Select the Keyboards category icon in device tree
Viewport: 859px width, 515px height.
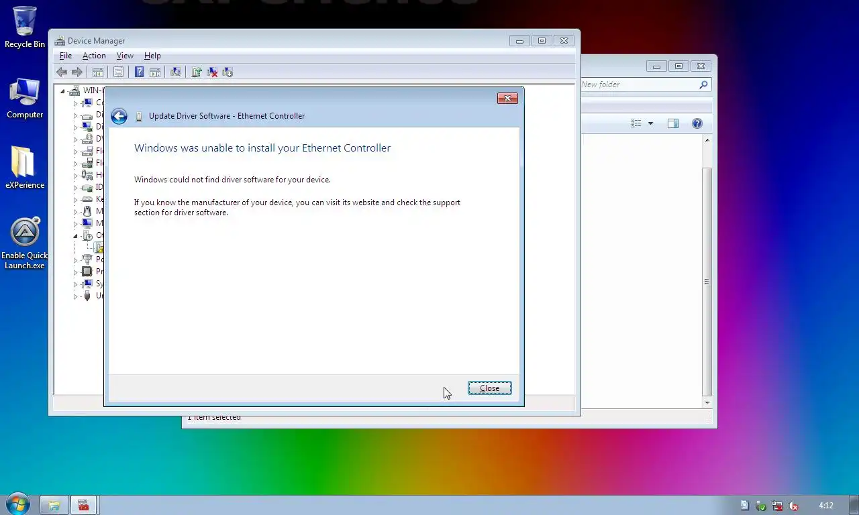[87, 199]
